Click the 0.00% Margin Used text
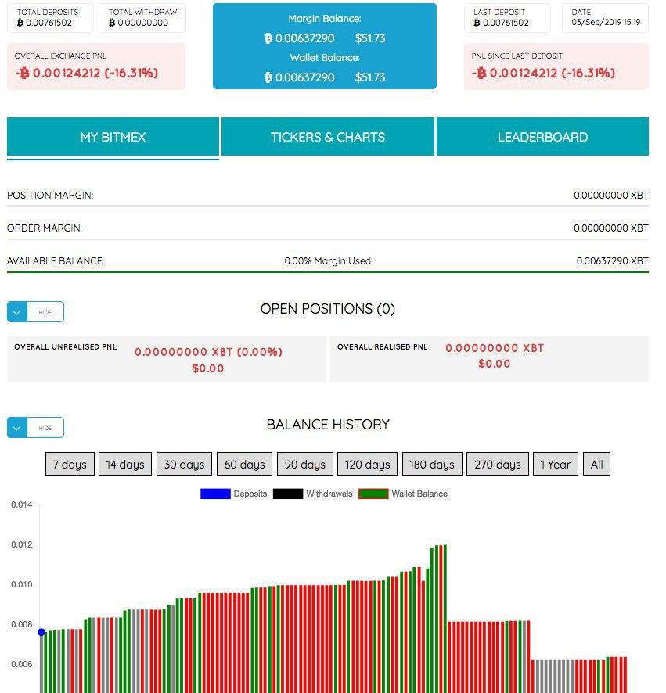The width and height of the screenshot is (666, 693). click(328, 260)
